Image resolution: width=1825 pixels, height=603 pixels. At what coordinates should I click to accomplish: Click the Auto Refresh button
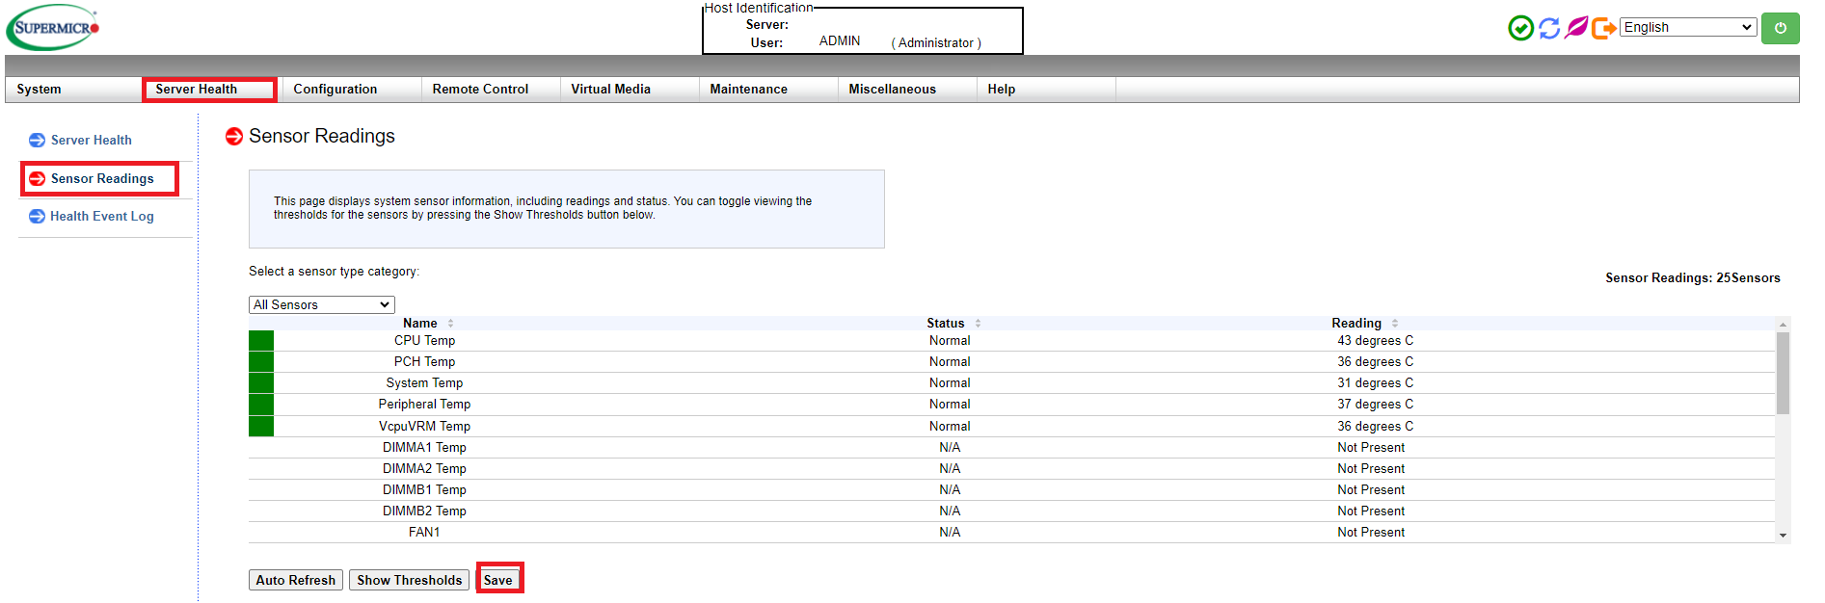click(x=296, y=580)
